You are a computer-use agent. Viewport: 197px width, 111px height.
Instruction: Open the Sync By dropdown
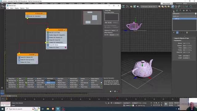(x=114, y=35)
